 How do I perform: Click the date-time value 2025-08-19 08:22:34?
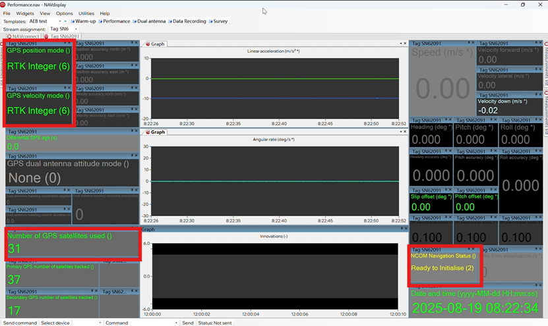[475, 308]
